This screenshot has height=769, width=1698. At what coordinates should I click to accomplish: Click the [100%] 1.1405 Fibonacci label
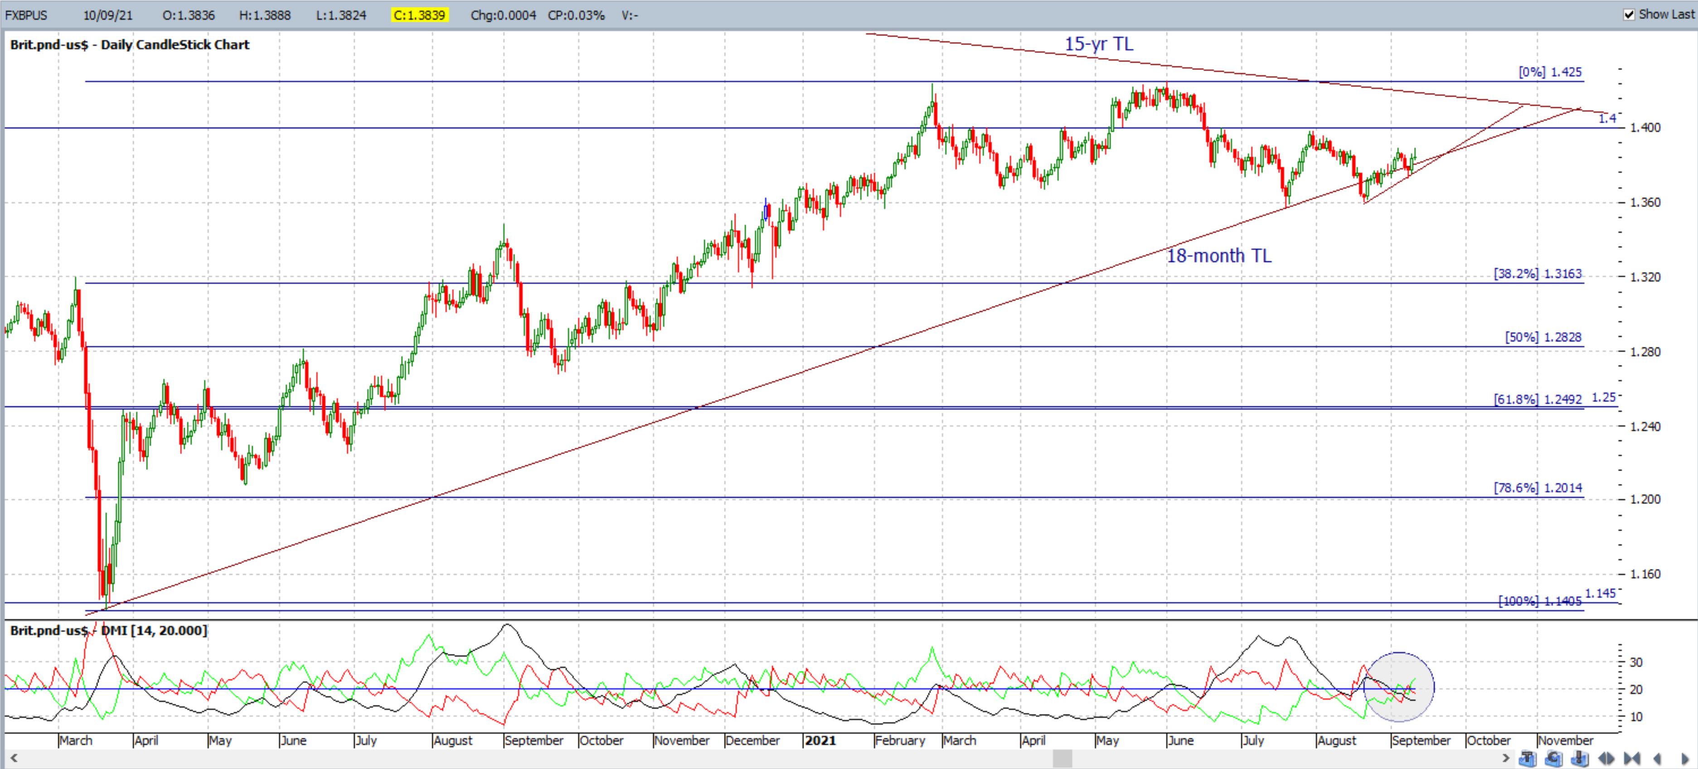[1540, 601]
